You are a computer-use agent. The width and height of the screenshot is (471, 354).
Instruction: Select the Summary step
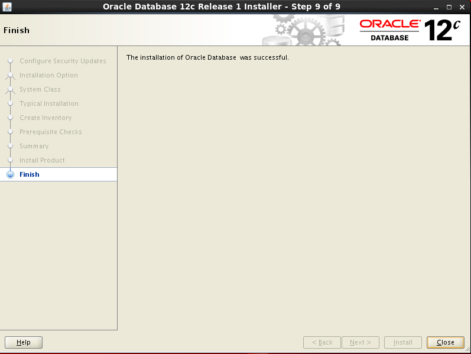point(34,146)
